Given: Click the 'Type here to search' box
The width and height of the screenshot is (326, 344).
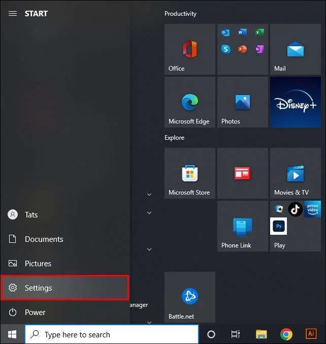Looking at the screenshot, I should 112,334.
